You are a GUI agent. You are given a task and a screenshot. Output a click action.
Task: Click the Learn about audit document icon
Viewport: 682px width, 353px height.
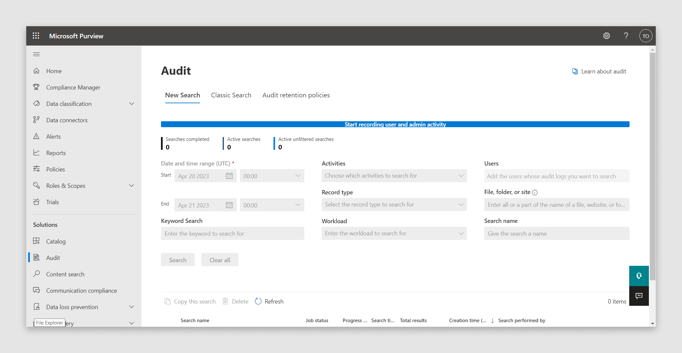575,71
